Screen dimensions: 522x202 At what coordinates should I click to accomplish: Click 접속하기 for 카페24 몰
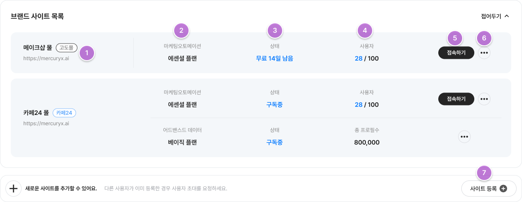(x=456, y=99)
